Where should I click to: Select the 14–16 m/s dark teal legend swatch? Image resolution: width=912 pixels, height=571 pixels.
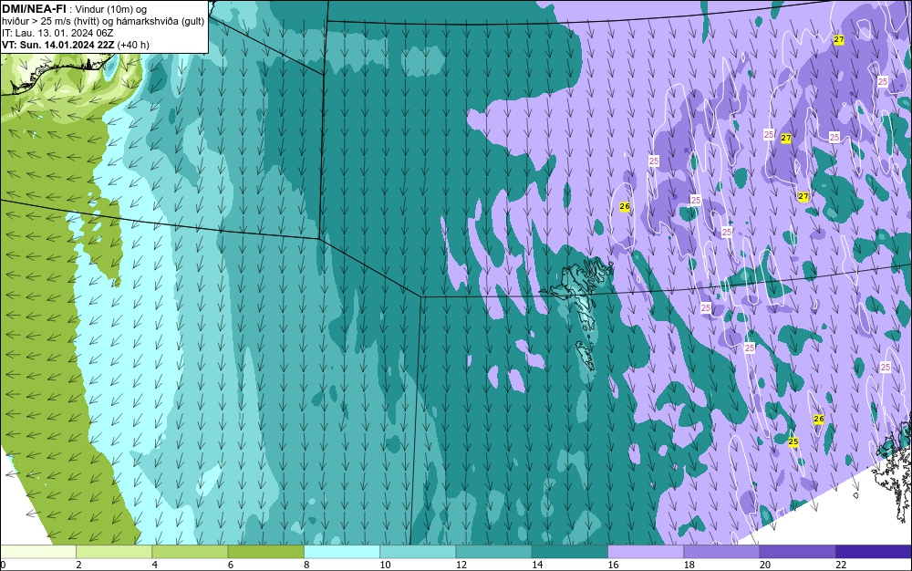[570, 551]
